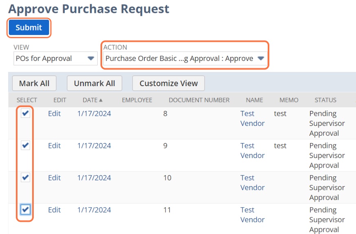The width and height of the screenshot is (356, 234).
Task: Click the blue Submit button
Action: click(28, 28)
